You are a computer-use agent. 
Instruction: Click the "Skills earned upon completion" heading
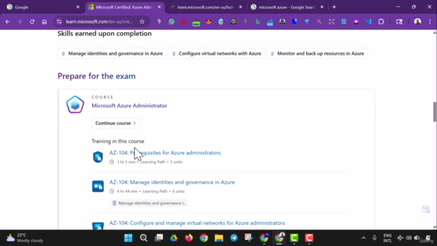click(104, 33)
